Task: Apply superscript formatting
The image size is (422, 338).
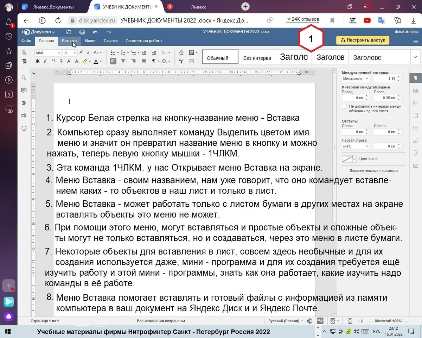Action: [x=69, y=61]
